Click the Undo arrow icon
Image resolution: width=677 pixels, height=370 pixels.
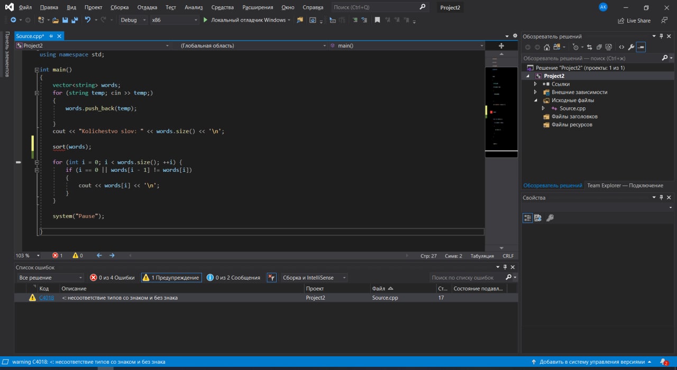pyautogui.click(x=88, y=20)
